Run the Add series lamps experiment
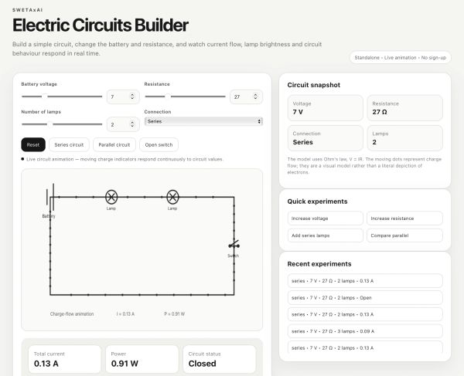 click(326, 235)
